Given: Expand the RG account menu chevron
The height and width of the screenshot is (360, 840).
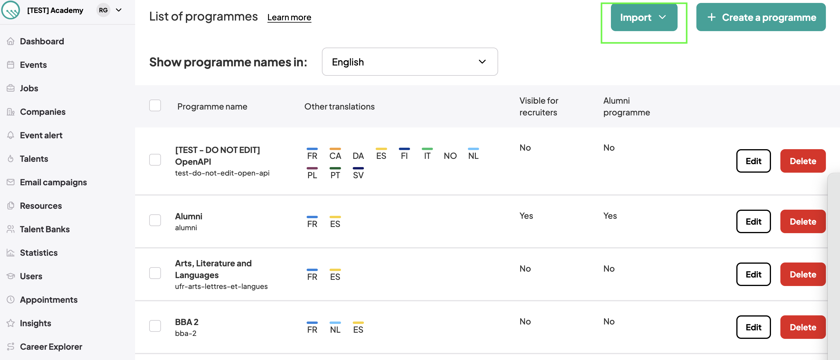Looking at the screenshot, I should click(119, 10).
